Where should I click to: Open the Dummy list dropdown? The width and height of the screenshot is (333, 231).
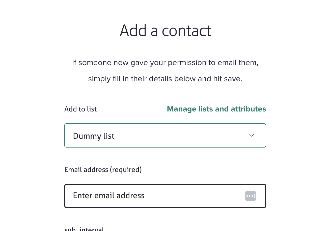pyautogui.click(x=165, y=136)
